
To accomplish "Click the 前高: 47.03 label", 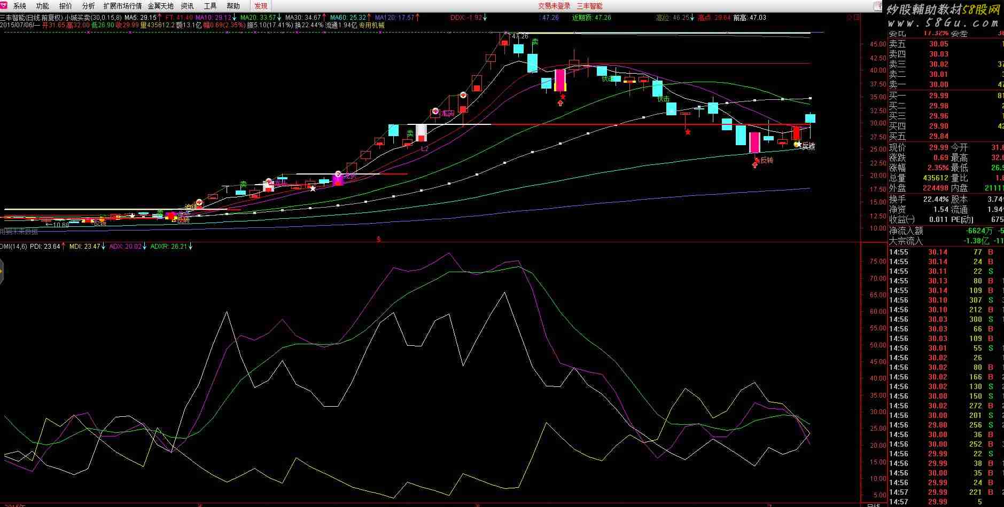I will click(x=750, y=18).
